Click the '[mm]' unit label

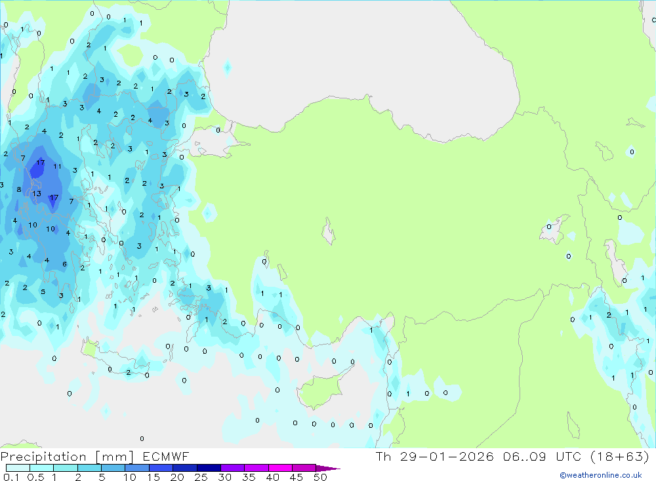click(115, 457)
